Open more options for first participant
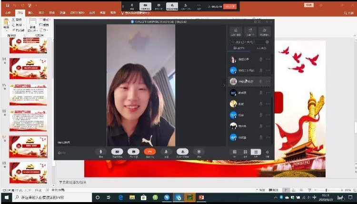Screen dimensions: 357x204 tap(268, 59)
